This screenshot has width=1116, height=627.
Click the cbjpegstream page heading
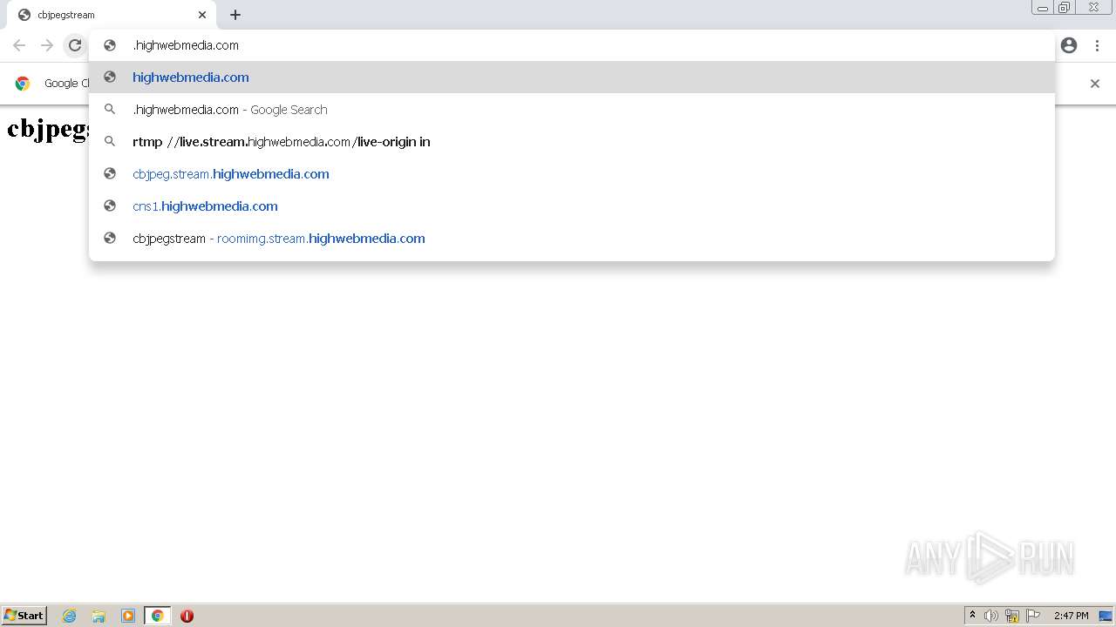pyautogui.click(x=49, y=128)
